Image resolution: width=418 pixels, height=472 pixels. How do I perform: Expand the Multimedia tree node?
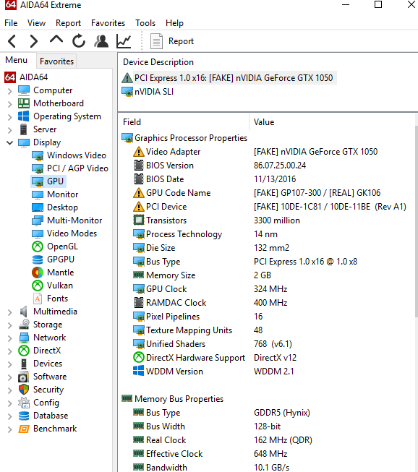(9, 312)
